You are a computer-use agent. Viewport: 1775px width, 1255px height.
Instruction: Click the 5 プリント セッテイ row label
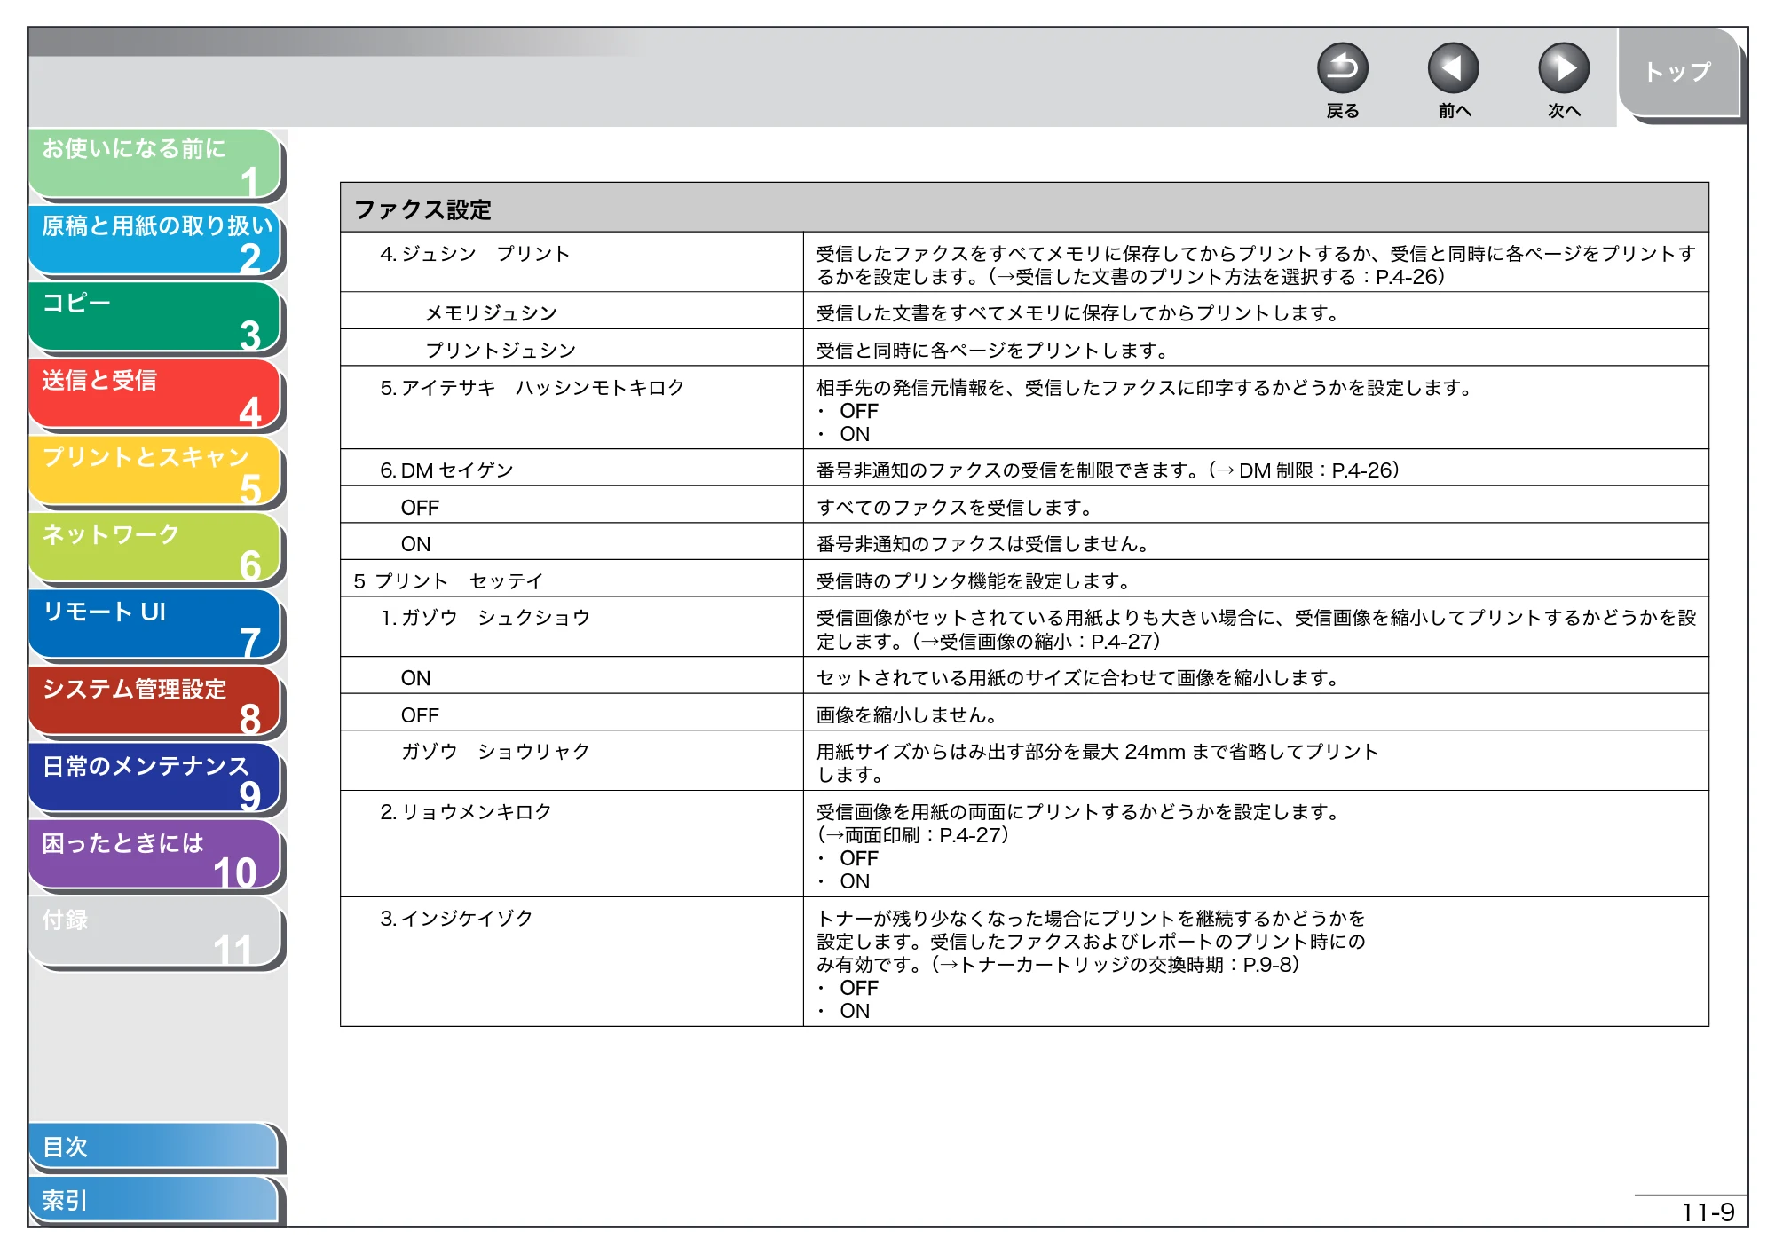tap(448, 581)
